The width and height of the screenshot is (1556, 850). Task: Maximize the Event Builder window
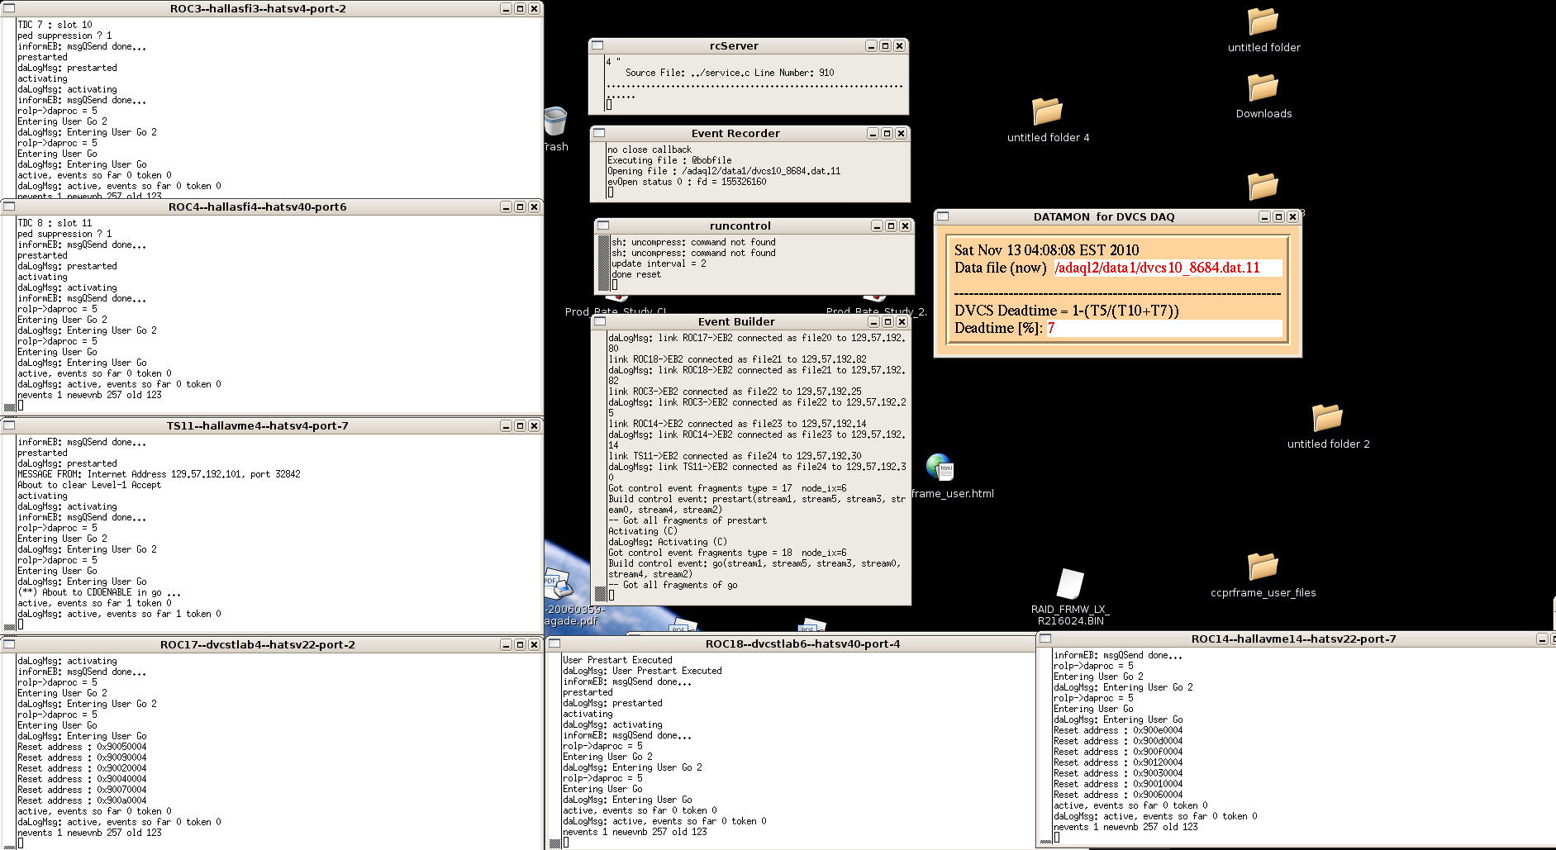887,321
